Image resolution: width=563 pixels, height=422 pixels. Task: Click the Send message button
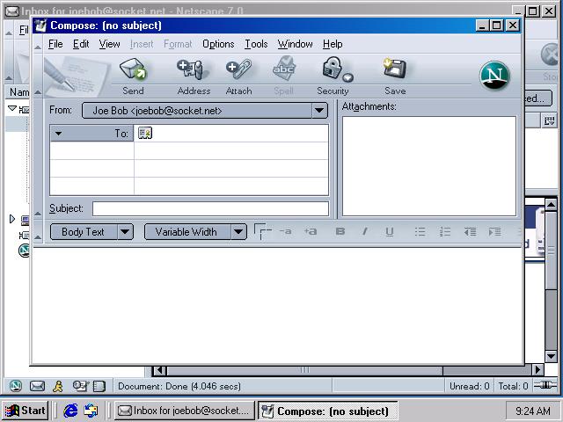click(133, 76)
